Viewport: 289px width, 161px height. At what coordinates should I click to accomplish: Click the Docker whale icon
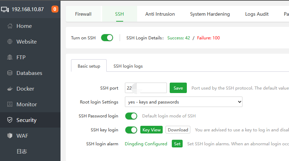[10, 89]
